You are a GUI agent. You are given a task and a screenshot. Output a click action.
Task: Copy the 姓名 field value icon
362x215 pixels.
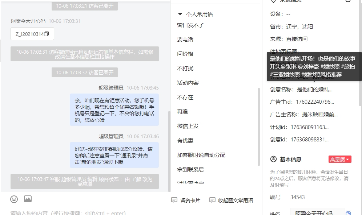click(x=348, y=213)
